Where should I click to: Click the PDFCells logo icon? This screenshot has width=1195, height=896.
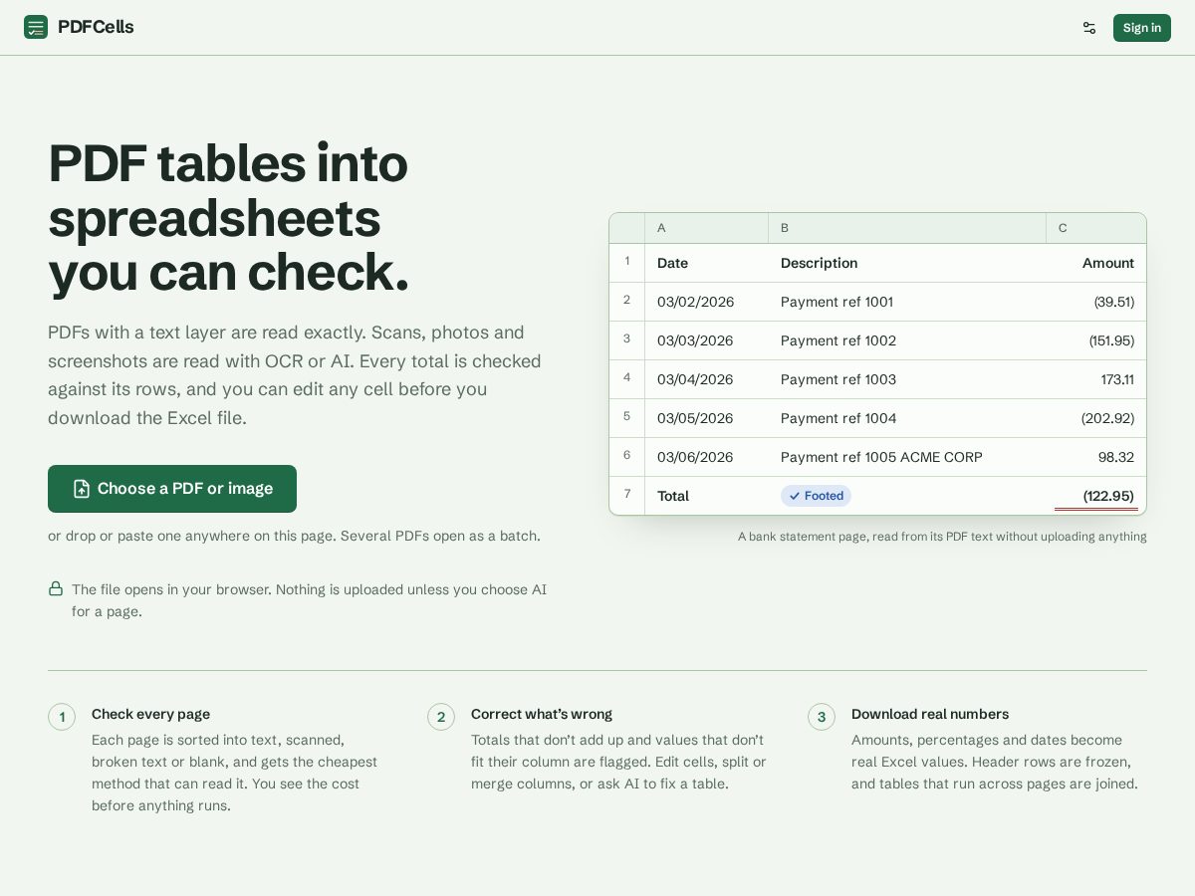tap(36, 27)
